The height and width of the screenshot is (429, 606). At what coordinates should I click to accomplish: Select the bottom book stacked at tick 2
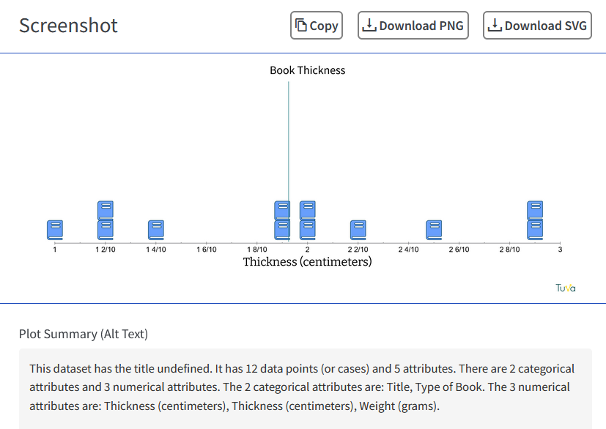click(308, 230)
